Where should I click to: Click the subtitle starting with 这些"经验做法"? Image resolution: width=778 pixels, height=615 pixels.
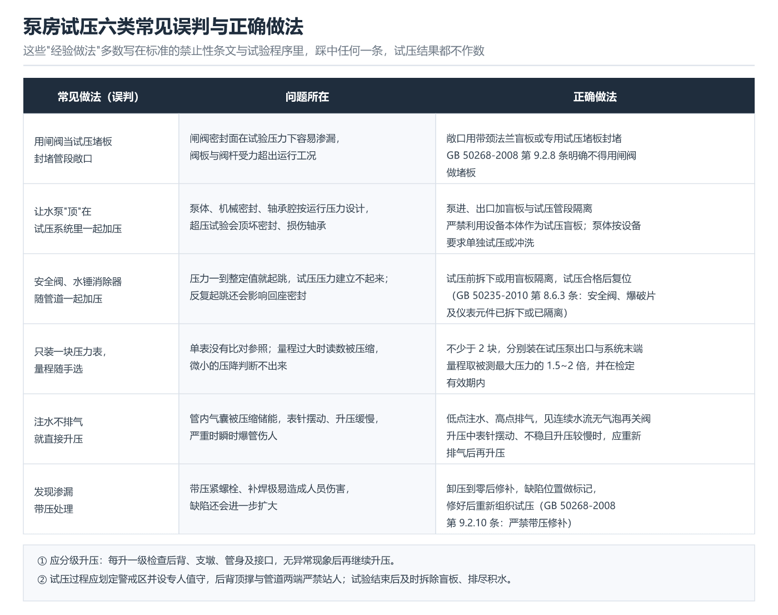click(254, 51)
